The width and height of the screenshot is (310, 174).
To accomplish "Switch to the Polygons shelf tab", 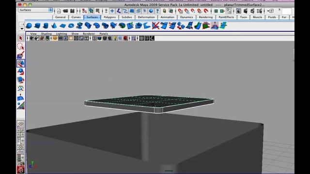I will click(109, 17).
